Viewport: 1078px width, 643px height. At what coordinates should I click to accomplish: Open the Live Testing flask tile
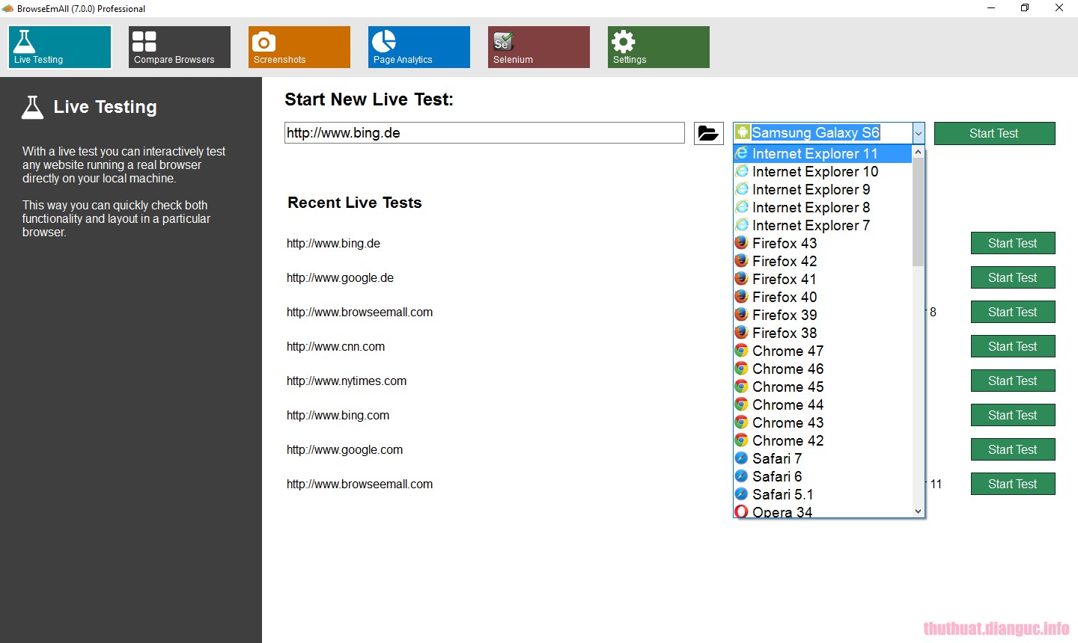(x=60, y=47)
